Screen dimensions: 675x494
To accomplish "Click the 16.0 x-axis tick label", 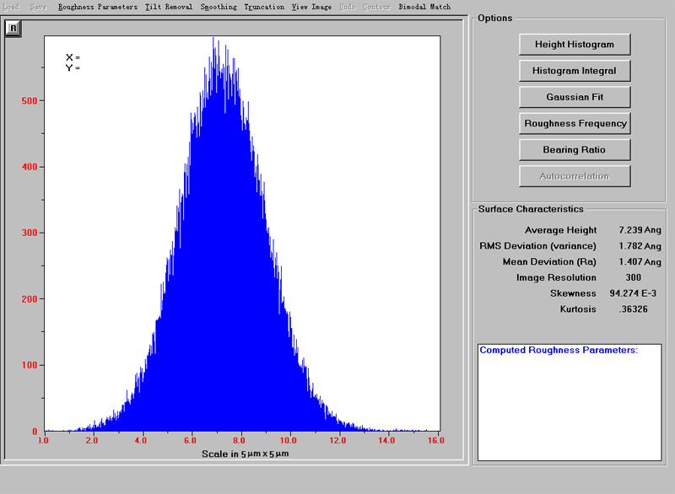I will [436, 440].
